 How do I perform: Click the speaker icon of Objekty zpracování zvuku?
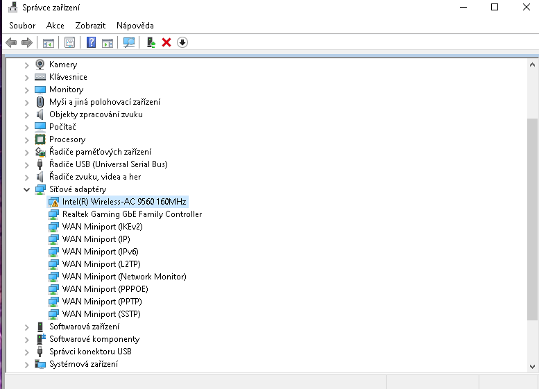(40, 114)
